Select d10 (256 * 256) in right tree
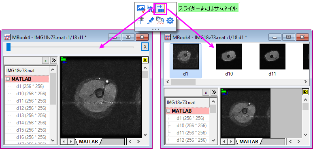313x149 pixels. coord(192,126)
